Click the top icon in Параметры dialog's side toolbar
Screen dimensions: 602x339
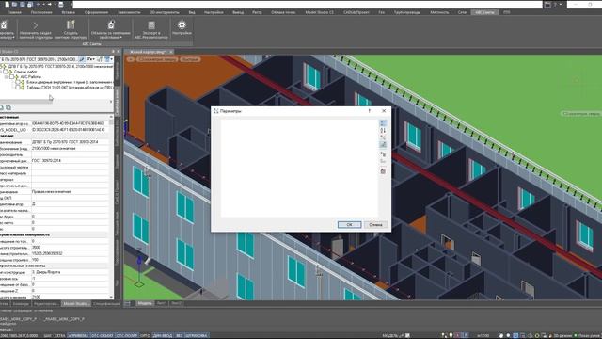tap(383, 123)
